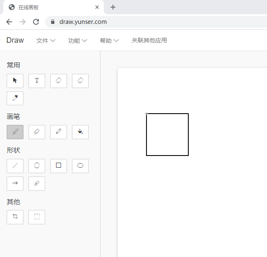Click the 常用 section heading
Screen dimensions: 267x257
click(x=13, y=65)
